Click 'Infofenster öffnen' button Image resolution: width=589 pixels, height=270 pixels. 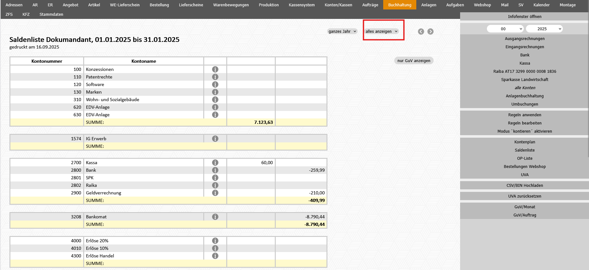pos(524,16)
